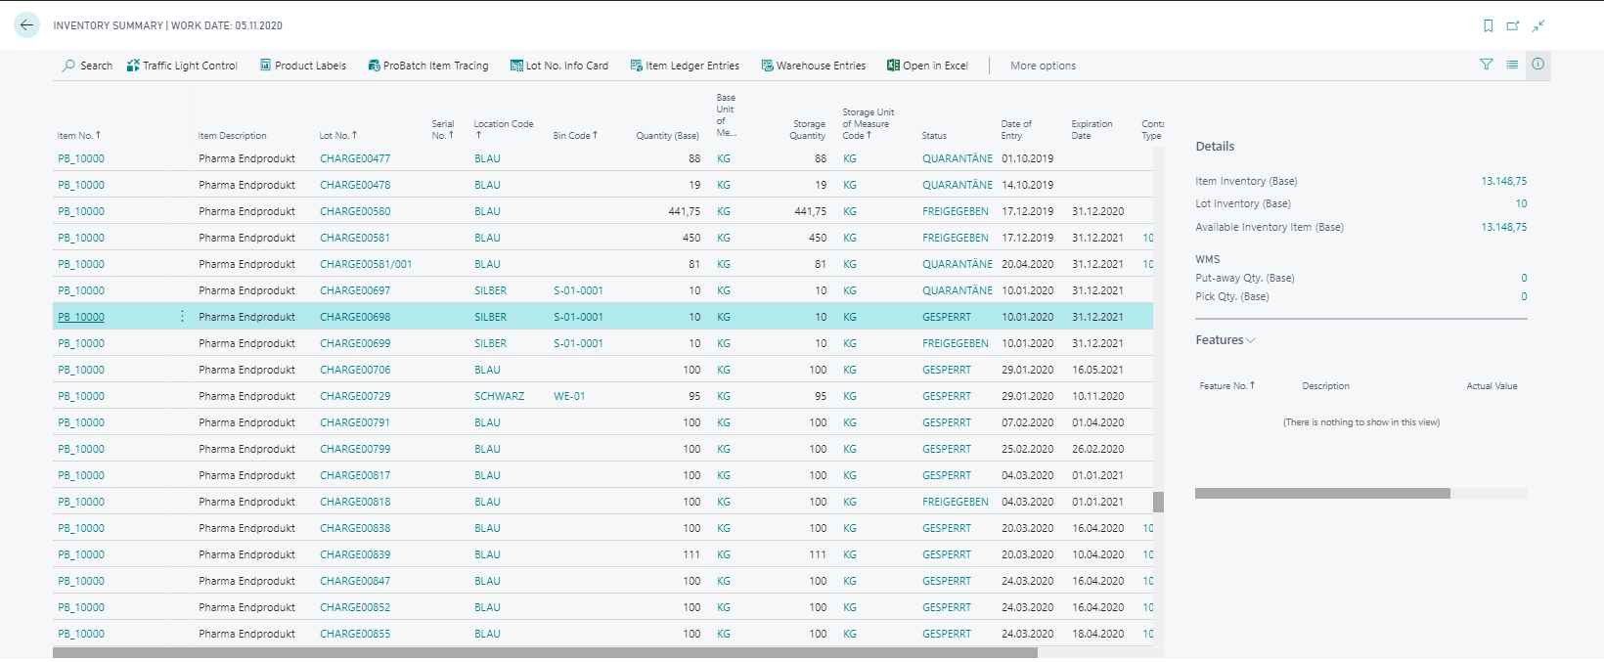The height and width of the screenshot is (662, 1604).
Task: Click the Features horizontal scrollbar
Action: [1322, 494]
